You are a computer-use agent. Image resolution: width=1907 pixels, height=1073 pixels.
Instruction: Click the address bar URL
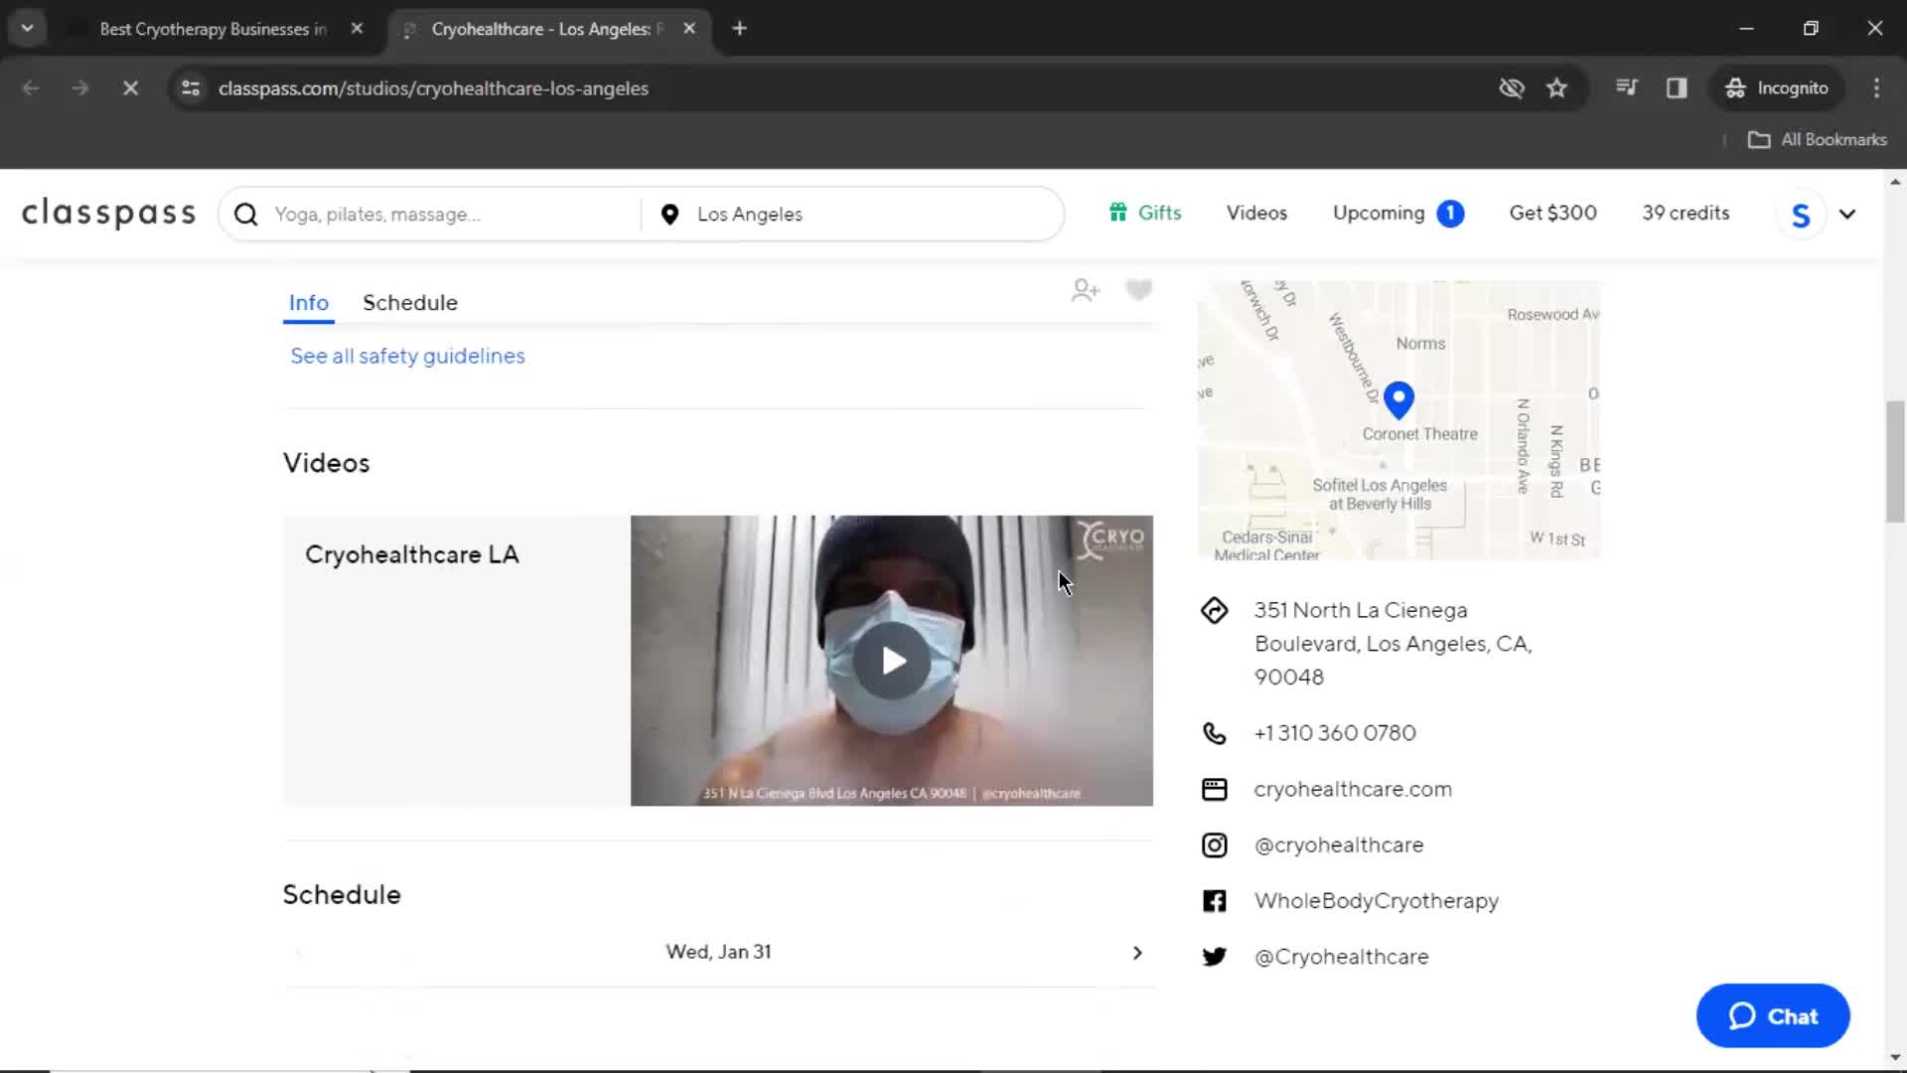coord(433,88)
